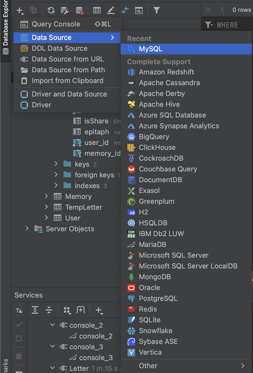Open the WHERE filter funnel dropdown
This screenshot has height=373, width=253.
pos(209,25)
